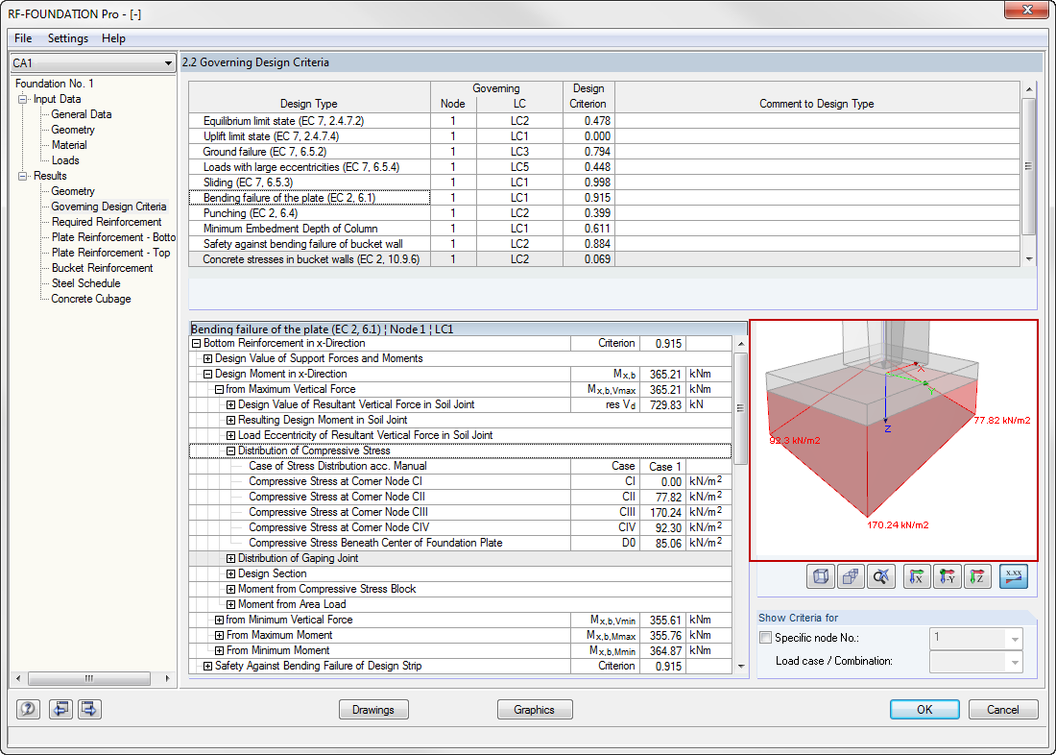Select Concrete Cubage in the tree
Screen dimensions: 1056x755
(91, 299)
